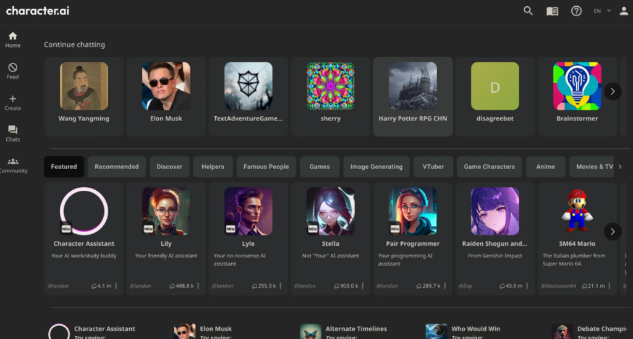
Task: Click 40.9 m chat count on Raiden
Action: point(511,286)
